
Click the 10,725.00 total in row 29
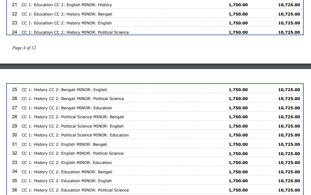(289, 126)
